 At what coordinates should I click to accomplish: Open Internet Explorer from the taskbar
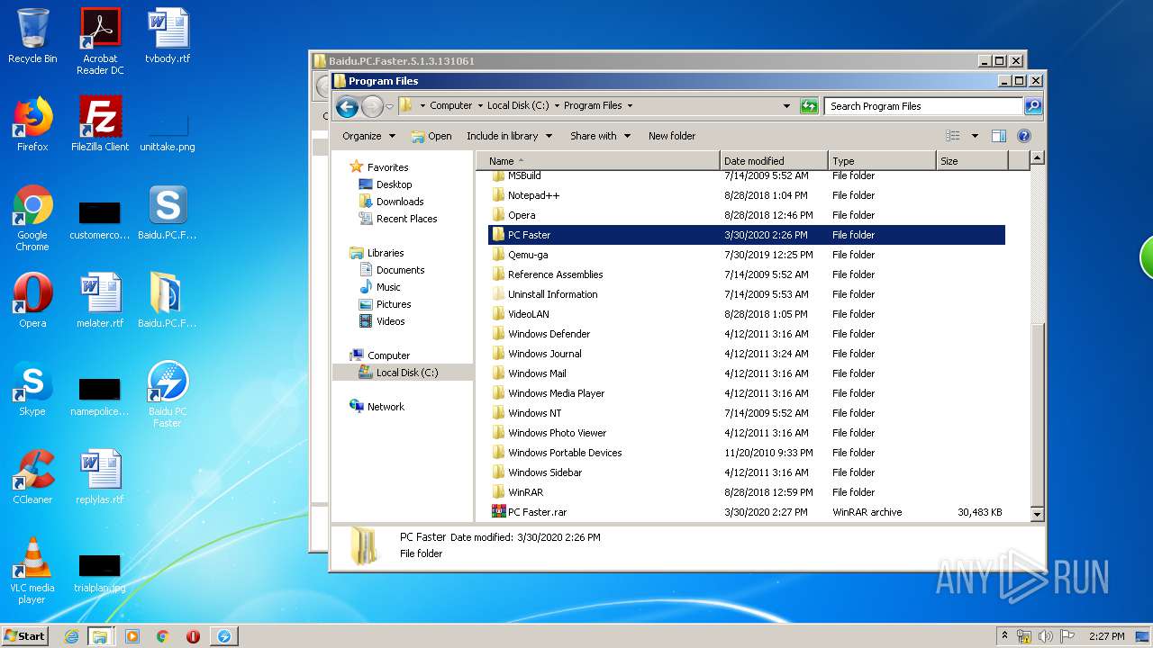[x=71, y=636]
